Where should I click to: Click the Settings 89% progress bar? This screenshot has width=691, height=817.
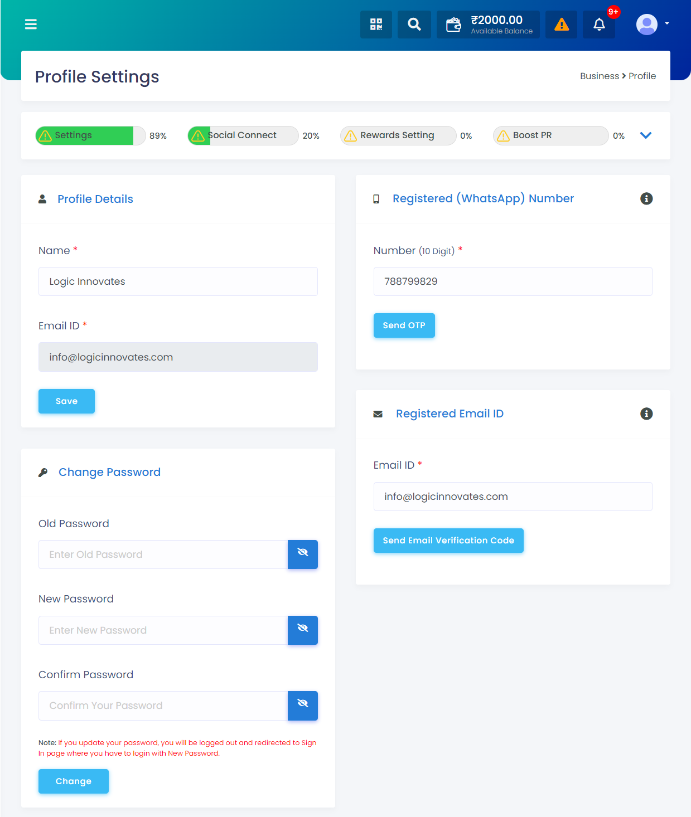90,135
